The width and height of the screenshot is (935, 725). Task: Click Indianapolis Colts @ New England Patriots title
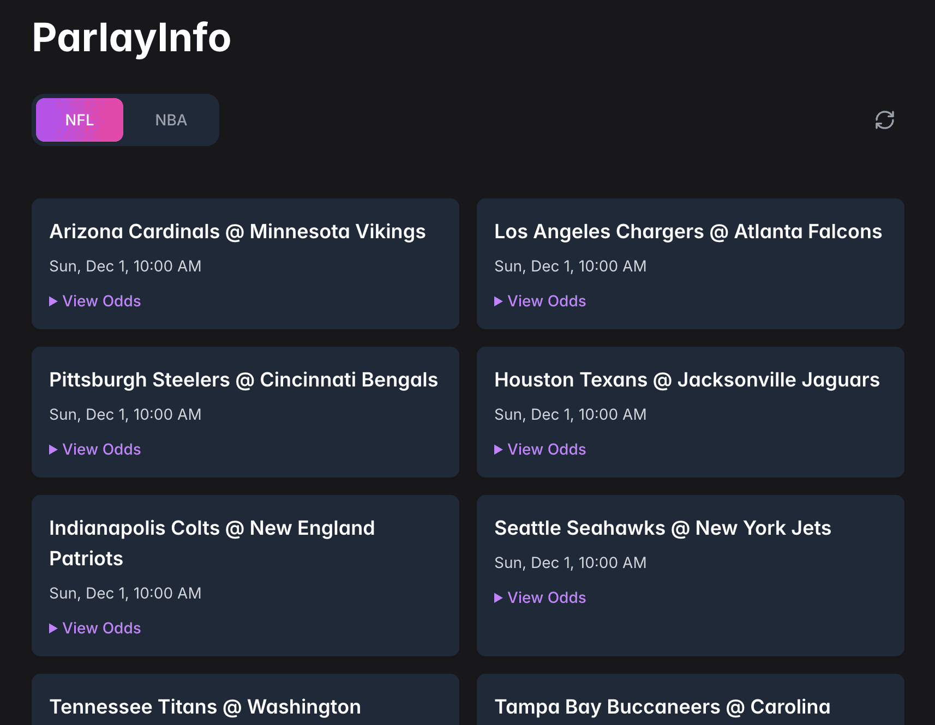pyautogui.click(x=212, y=543)
